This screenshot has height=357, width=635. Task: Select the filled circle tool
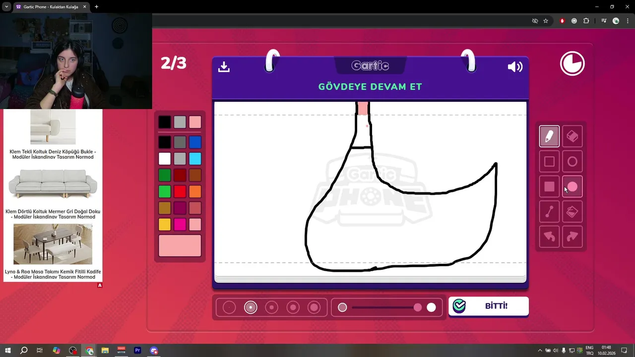pos(572,186)
